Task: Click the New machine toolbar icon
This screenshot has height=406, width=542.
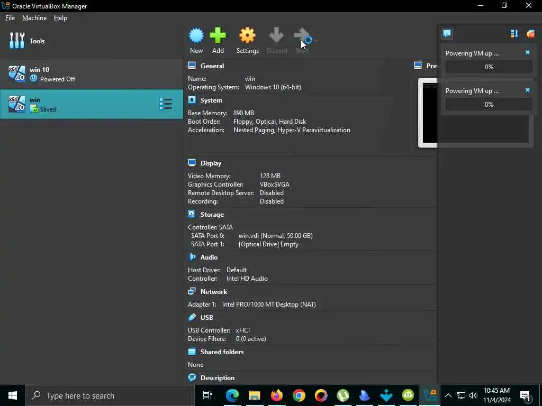Action: coord(196,35)
